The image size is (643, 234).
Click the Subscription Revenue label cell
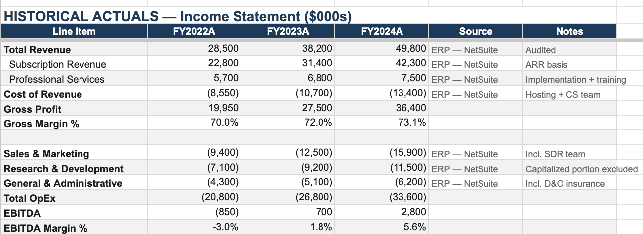pyautogui.click(x=58, y=64)
